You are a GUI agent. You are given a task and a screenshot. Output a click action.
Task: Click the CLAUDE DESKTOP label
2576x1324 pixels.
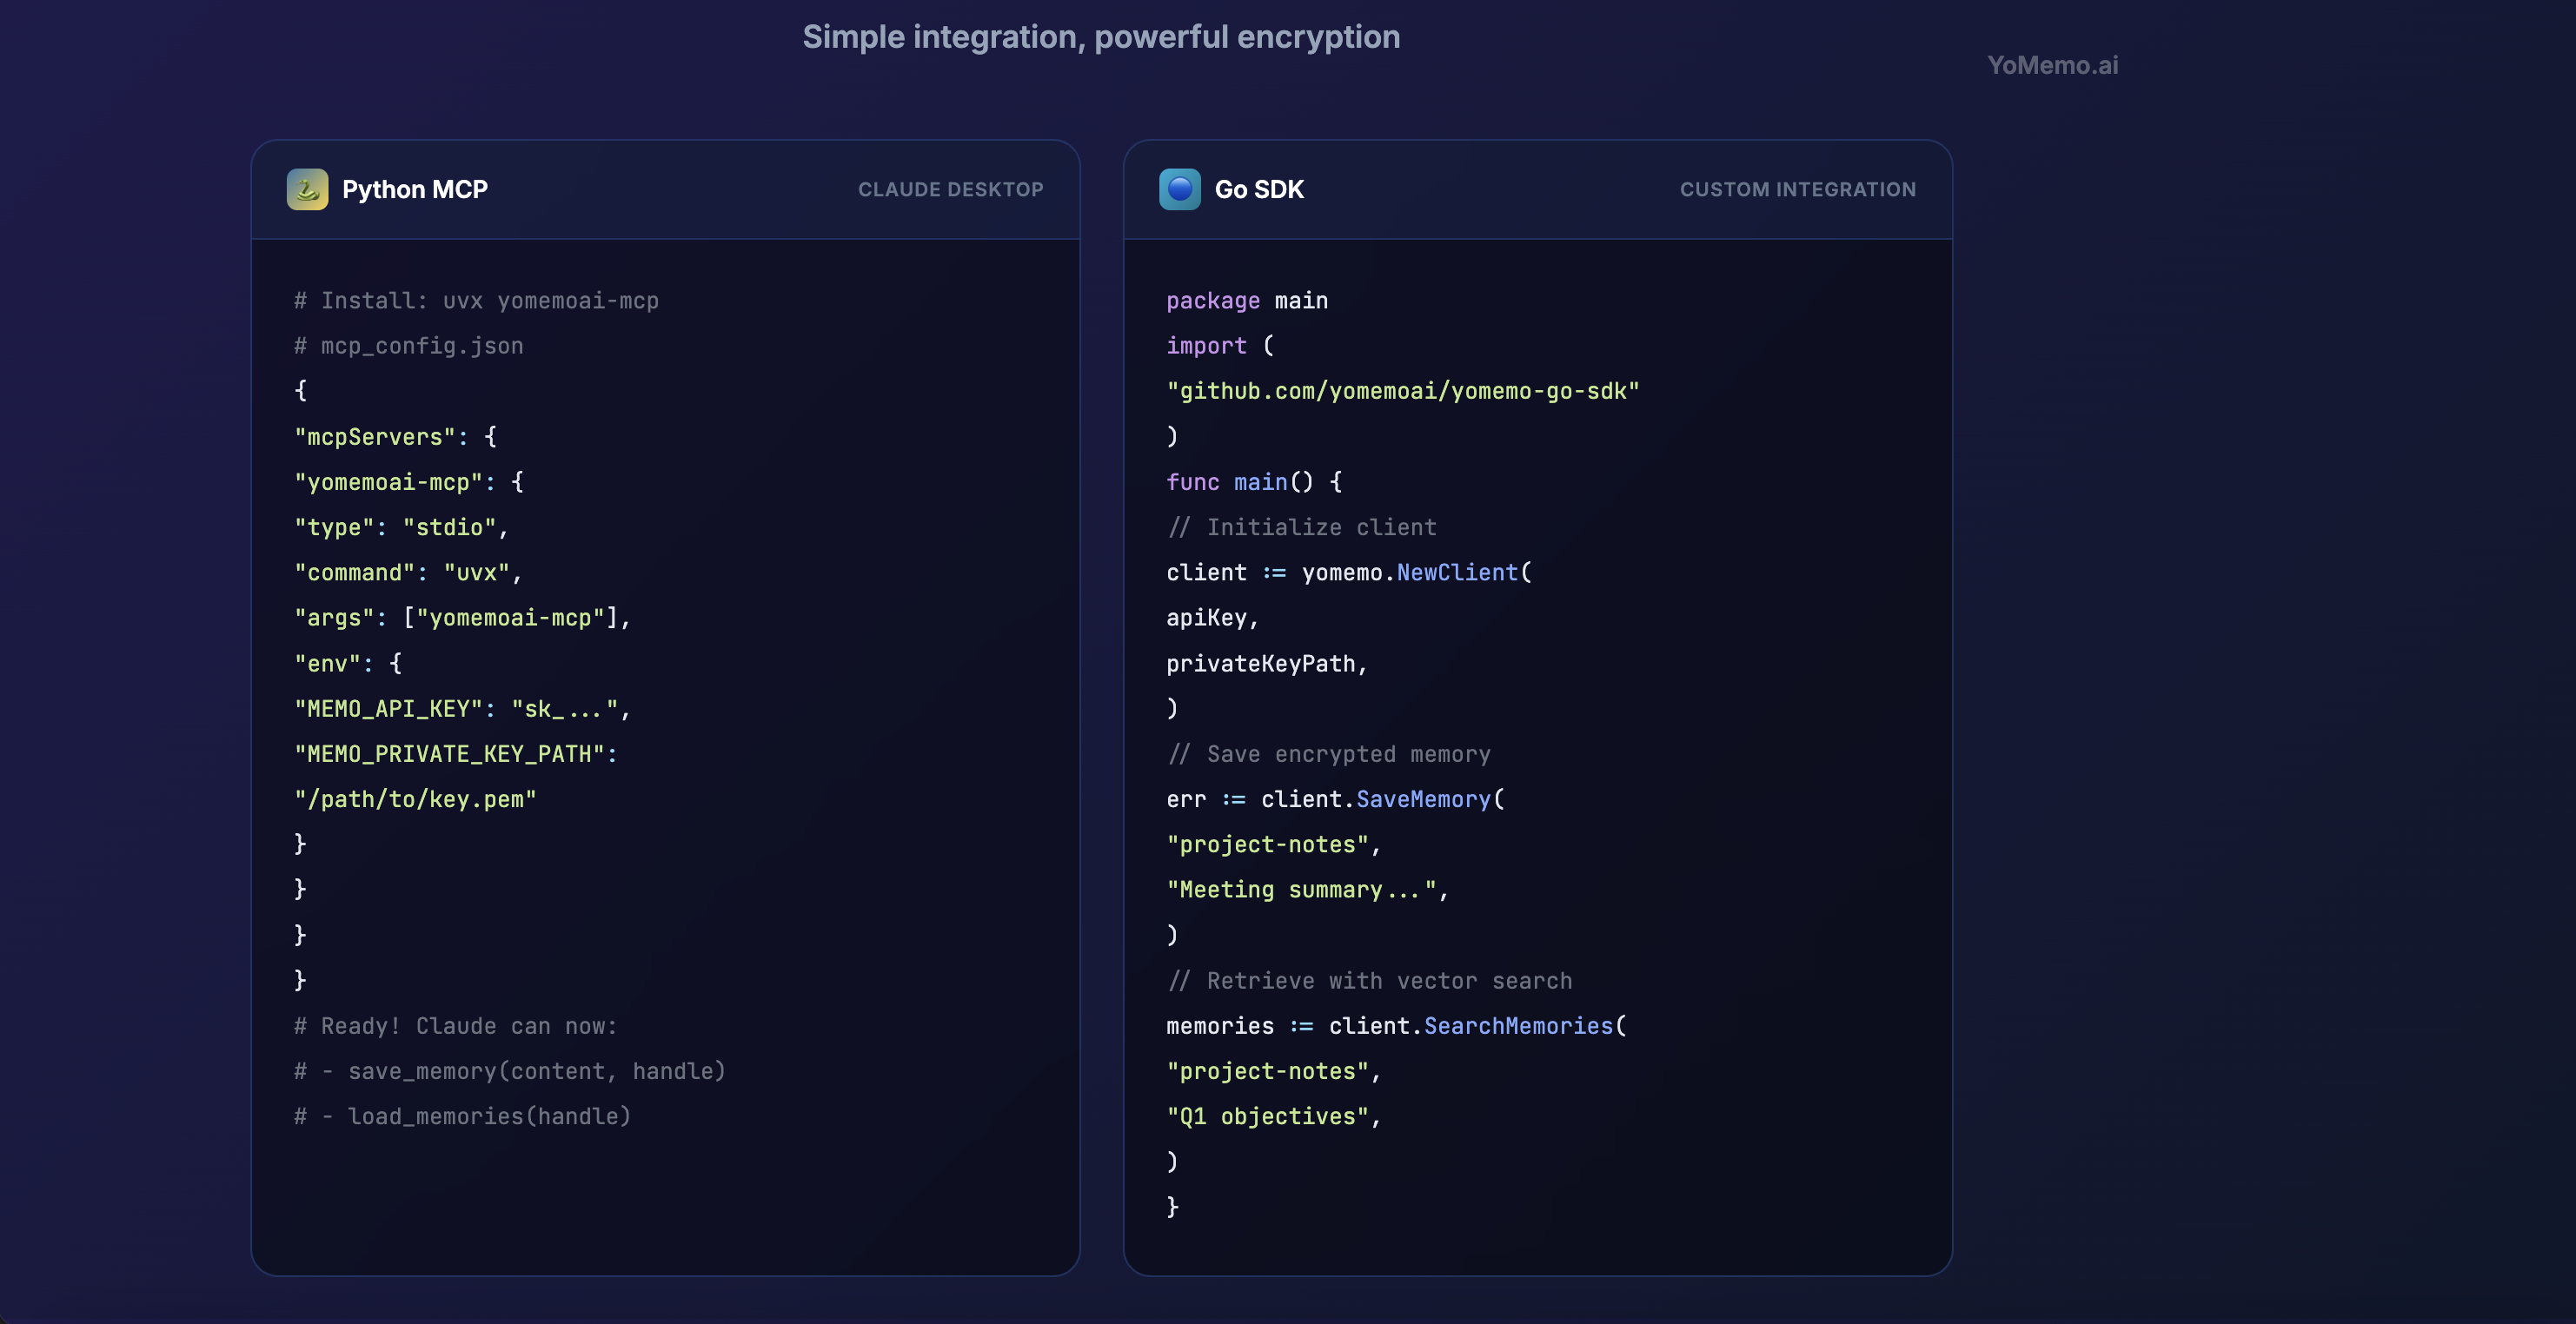[x=950, y=189]
